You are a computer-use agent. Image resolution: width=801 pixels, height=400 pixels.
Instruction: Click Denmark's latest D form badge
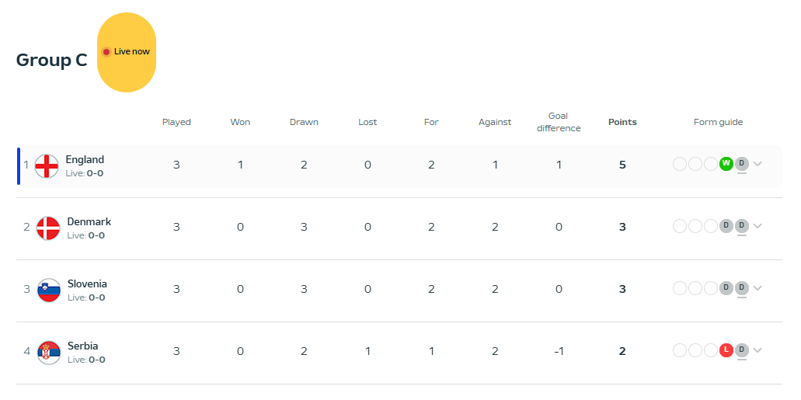click(742, 225)
